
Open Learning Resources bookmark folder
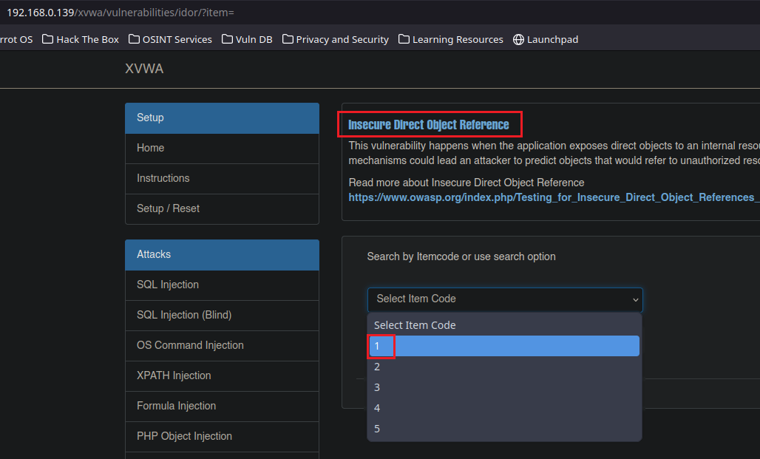click(450, 39)
